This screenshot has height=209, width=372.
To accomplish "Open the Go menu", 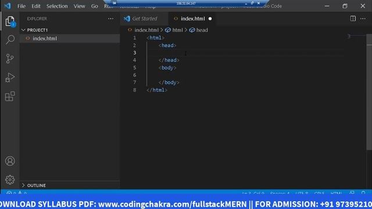I will [94, 6].
